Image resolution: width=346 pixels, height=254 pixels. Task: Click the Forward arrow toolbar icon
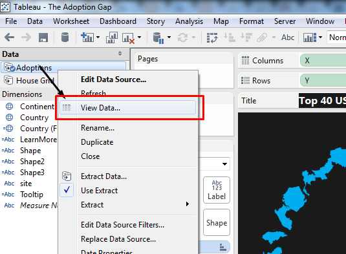(x=27, y=37)
